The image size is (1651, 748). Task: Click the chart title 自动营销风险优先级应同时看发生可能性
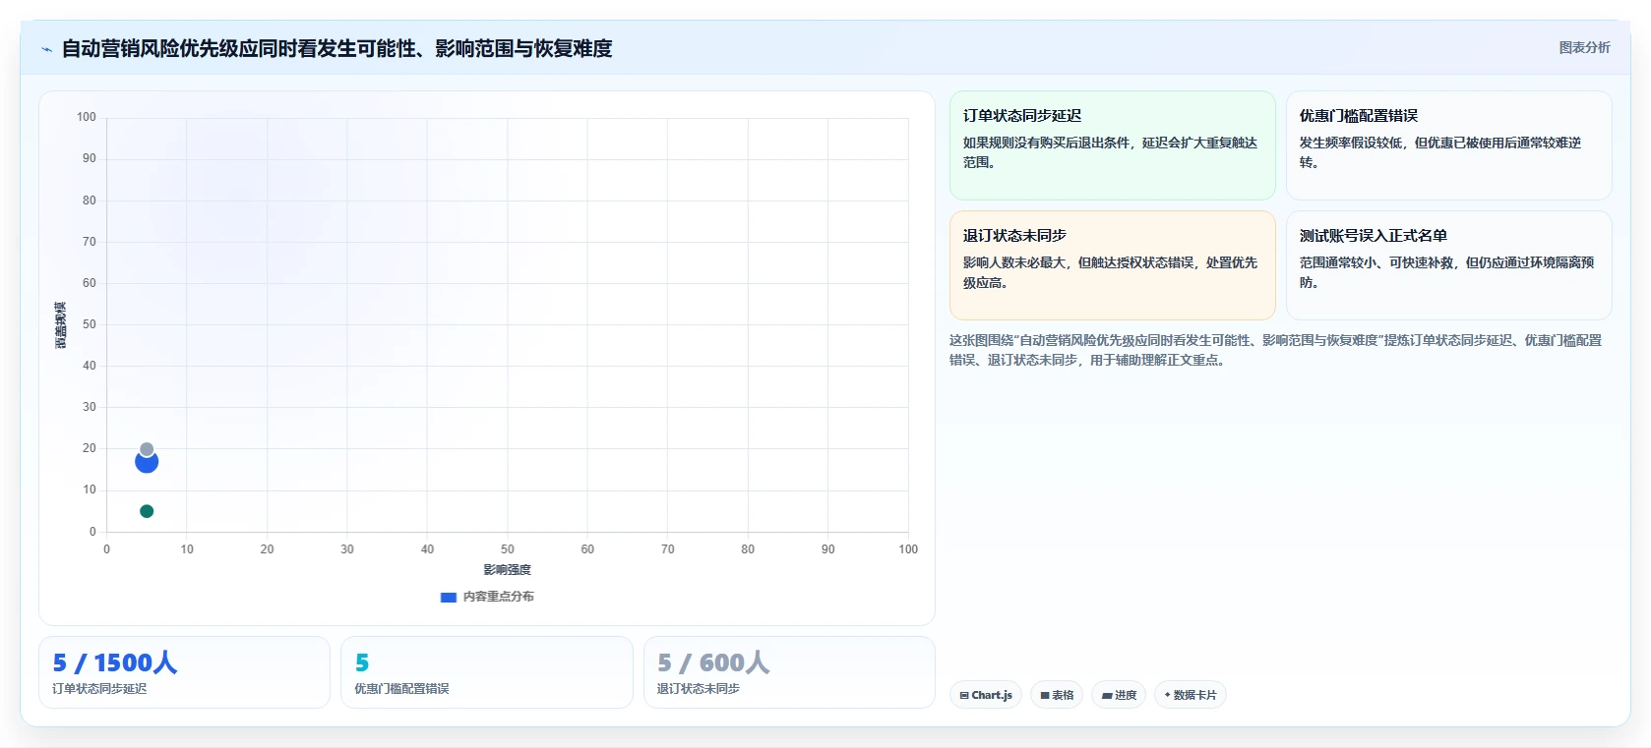(336, 48)
